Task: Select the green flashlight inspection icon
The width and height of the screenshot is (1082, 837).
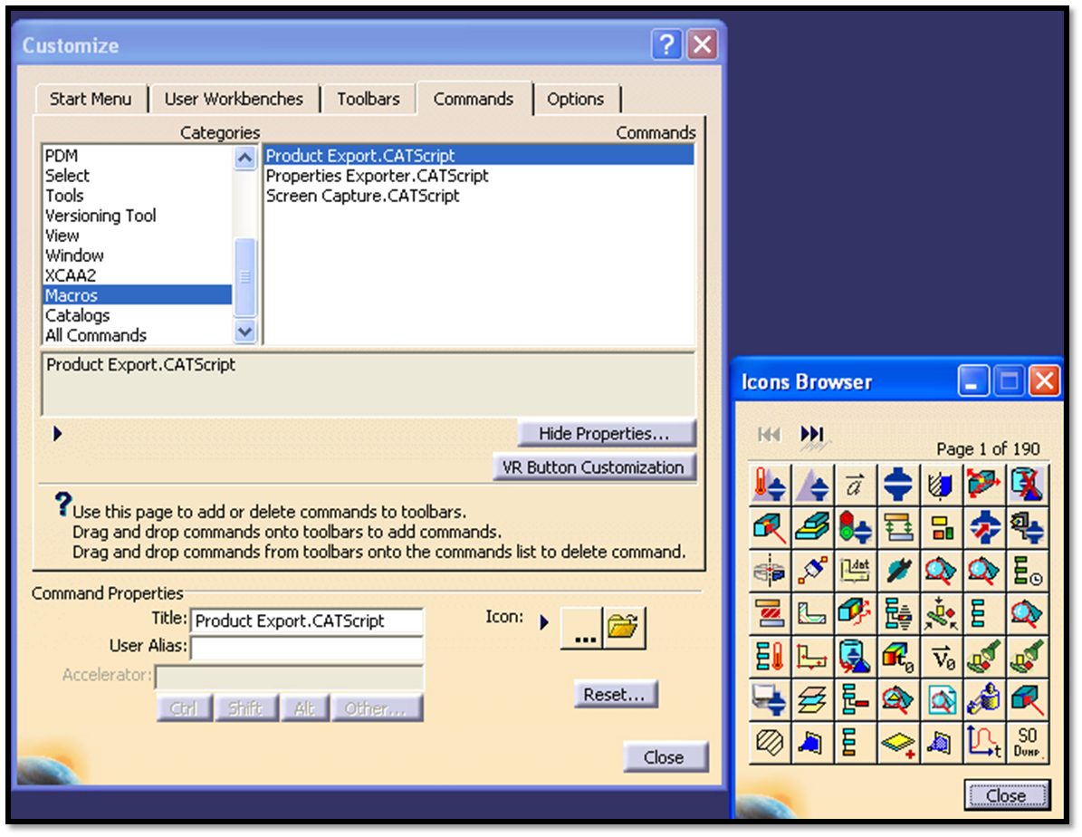Action: [985, 656]
